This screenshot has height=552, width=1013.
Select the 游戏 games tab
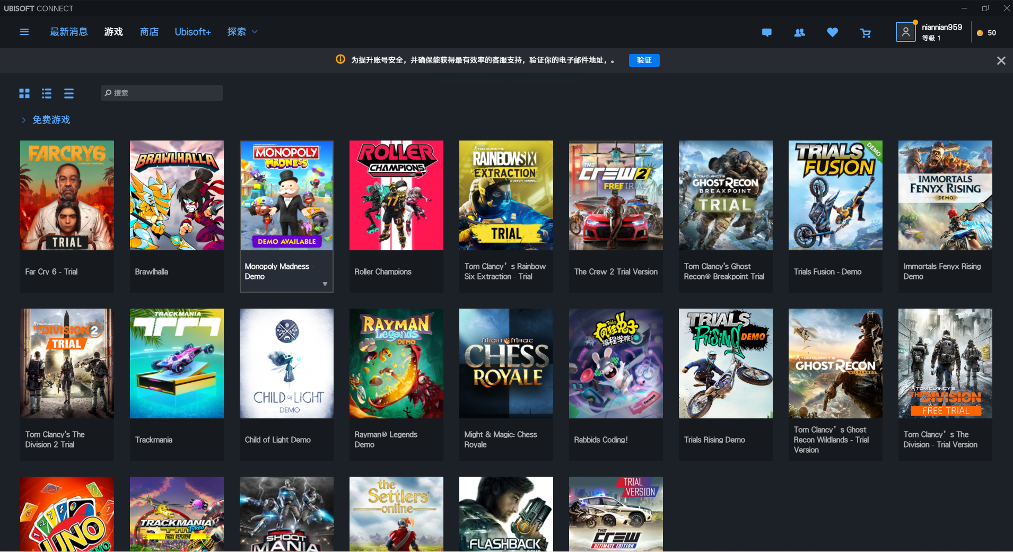click(113, 32)
